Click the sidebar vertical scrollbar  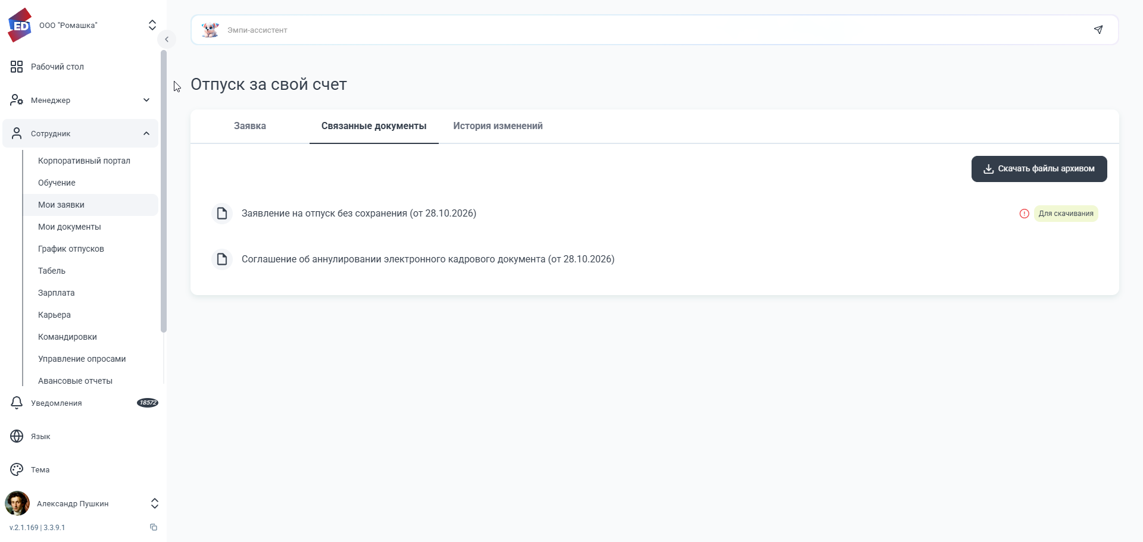tap(164, 191)
